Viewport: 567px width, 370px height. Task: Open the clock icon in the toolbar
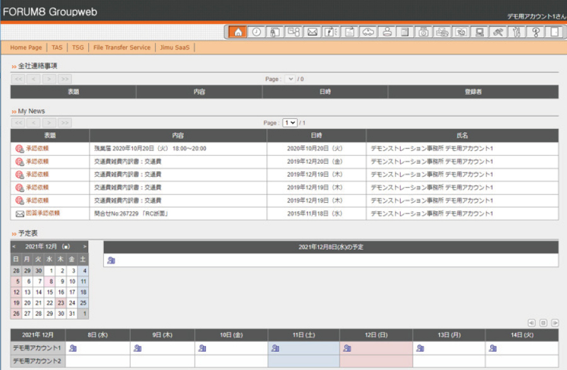pyautogui.click(x=256, y=32)
